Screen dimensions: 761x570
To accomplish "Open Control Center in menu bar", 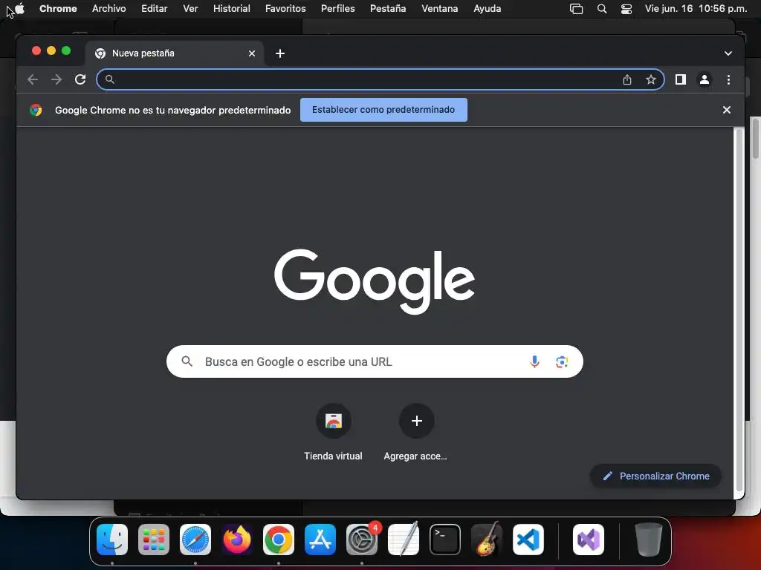I will pyautogui.click(x=626, y=9).
